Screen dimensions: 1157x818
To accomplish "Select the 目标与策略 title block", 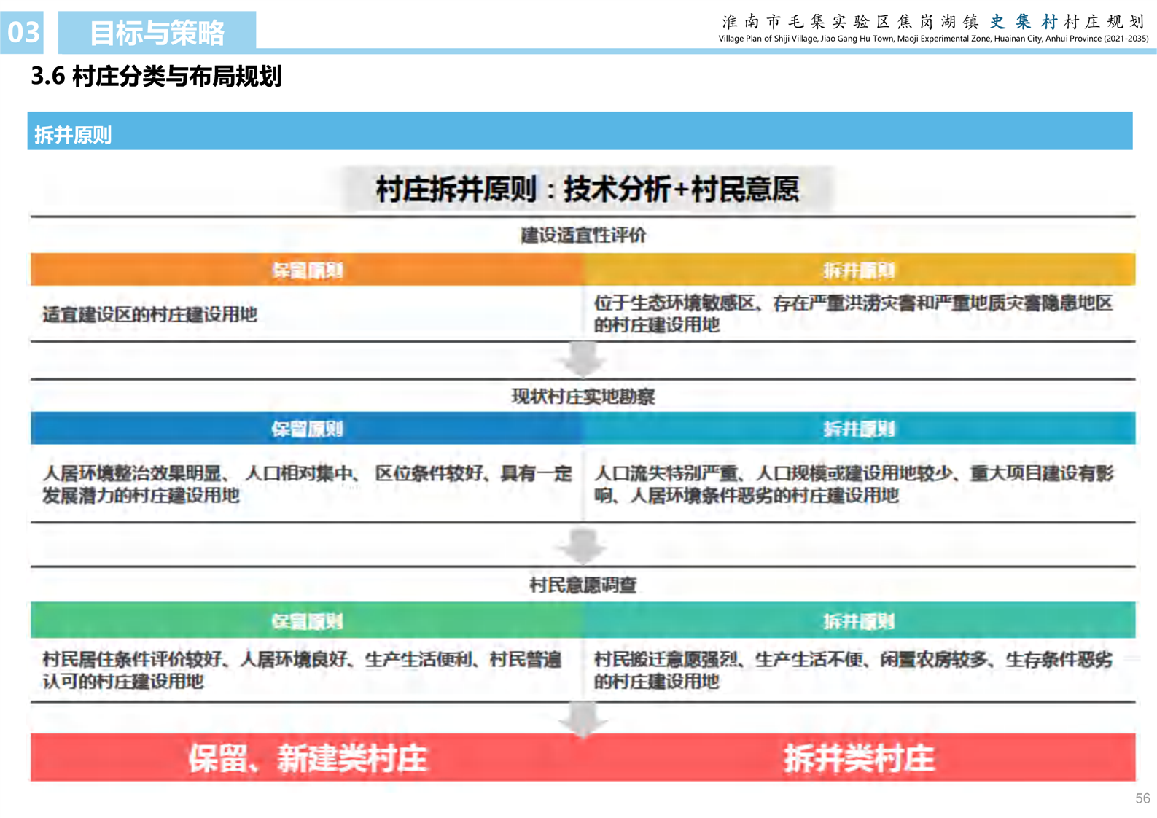I will [157, 33].
